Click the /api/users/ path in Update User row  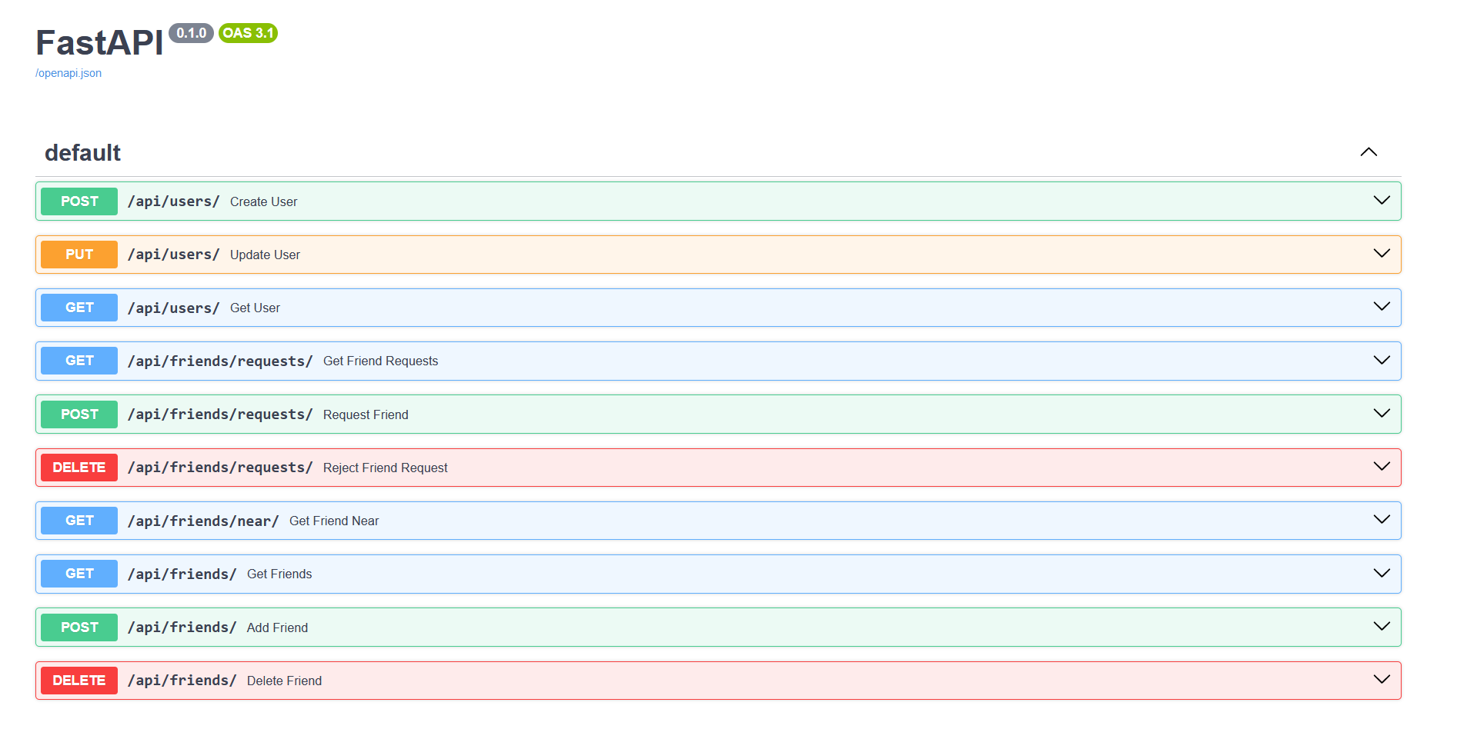coord(174,255)
